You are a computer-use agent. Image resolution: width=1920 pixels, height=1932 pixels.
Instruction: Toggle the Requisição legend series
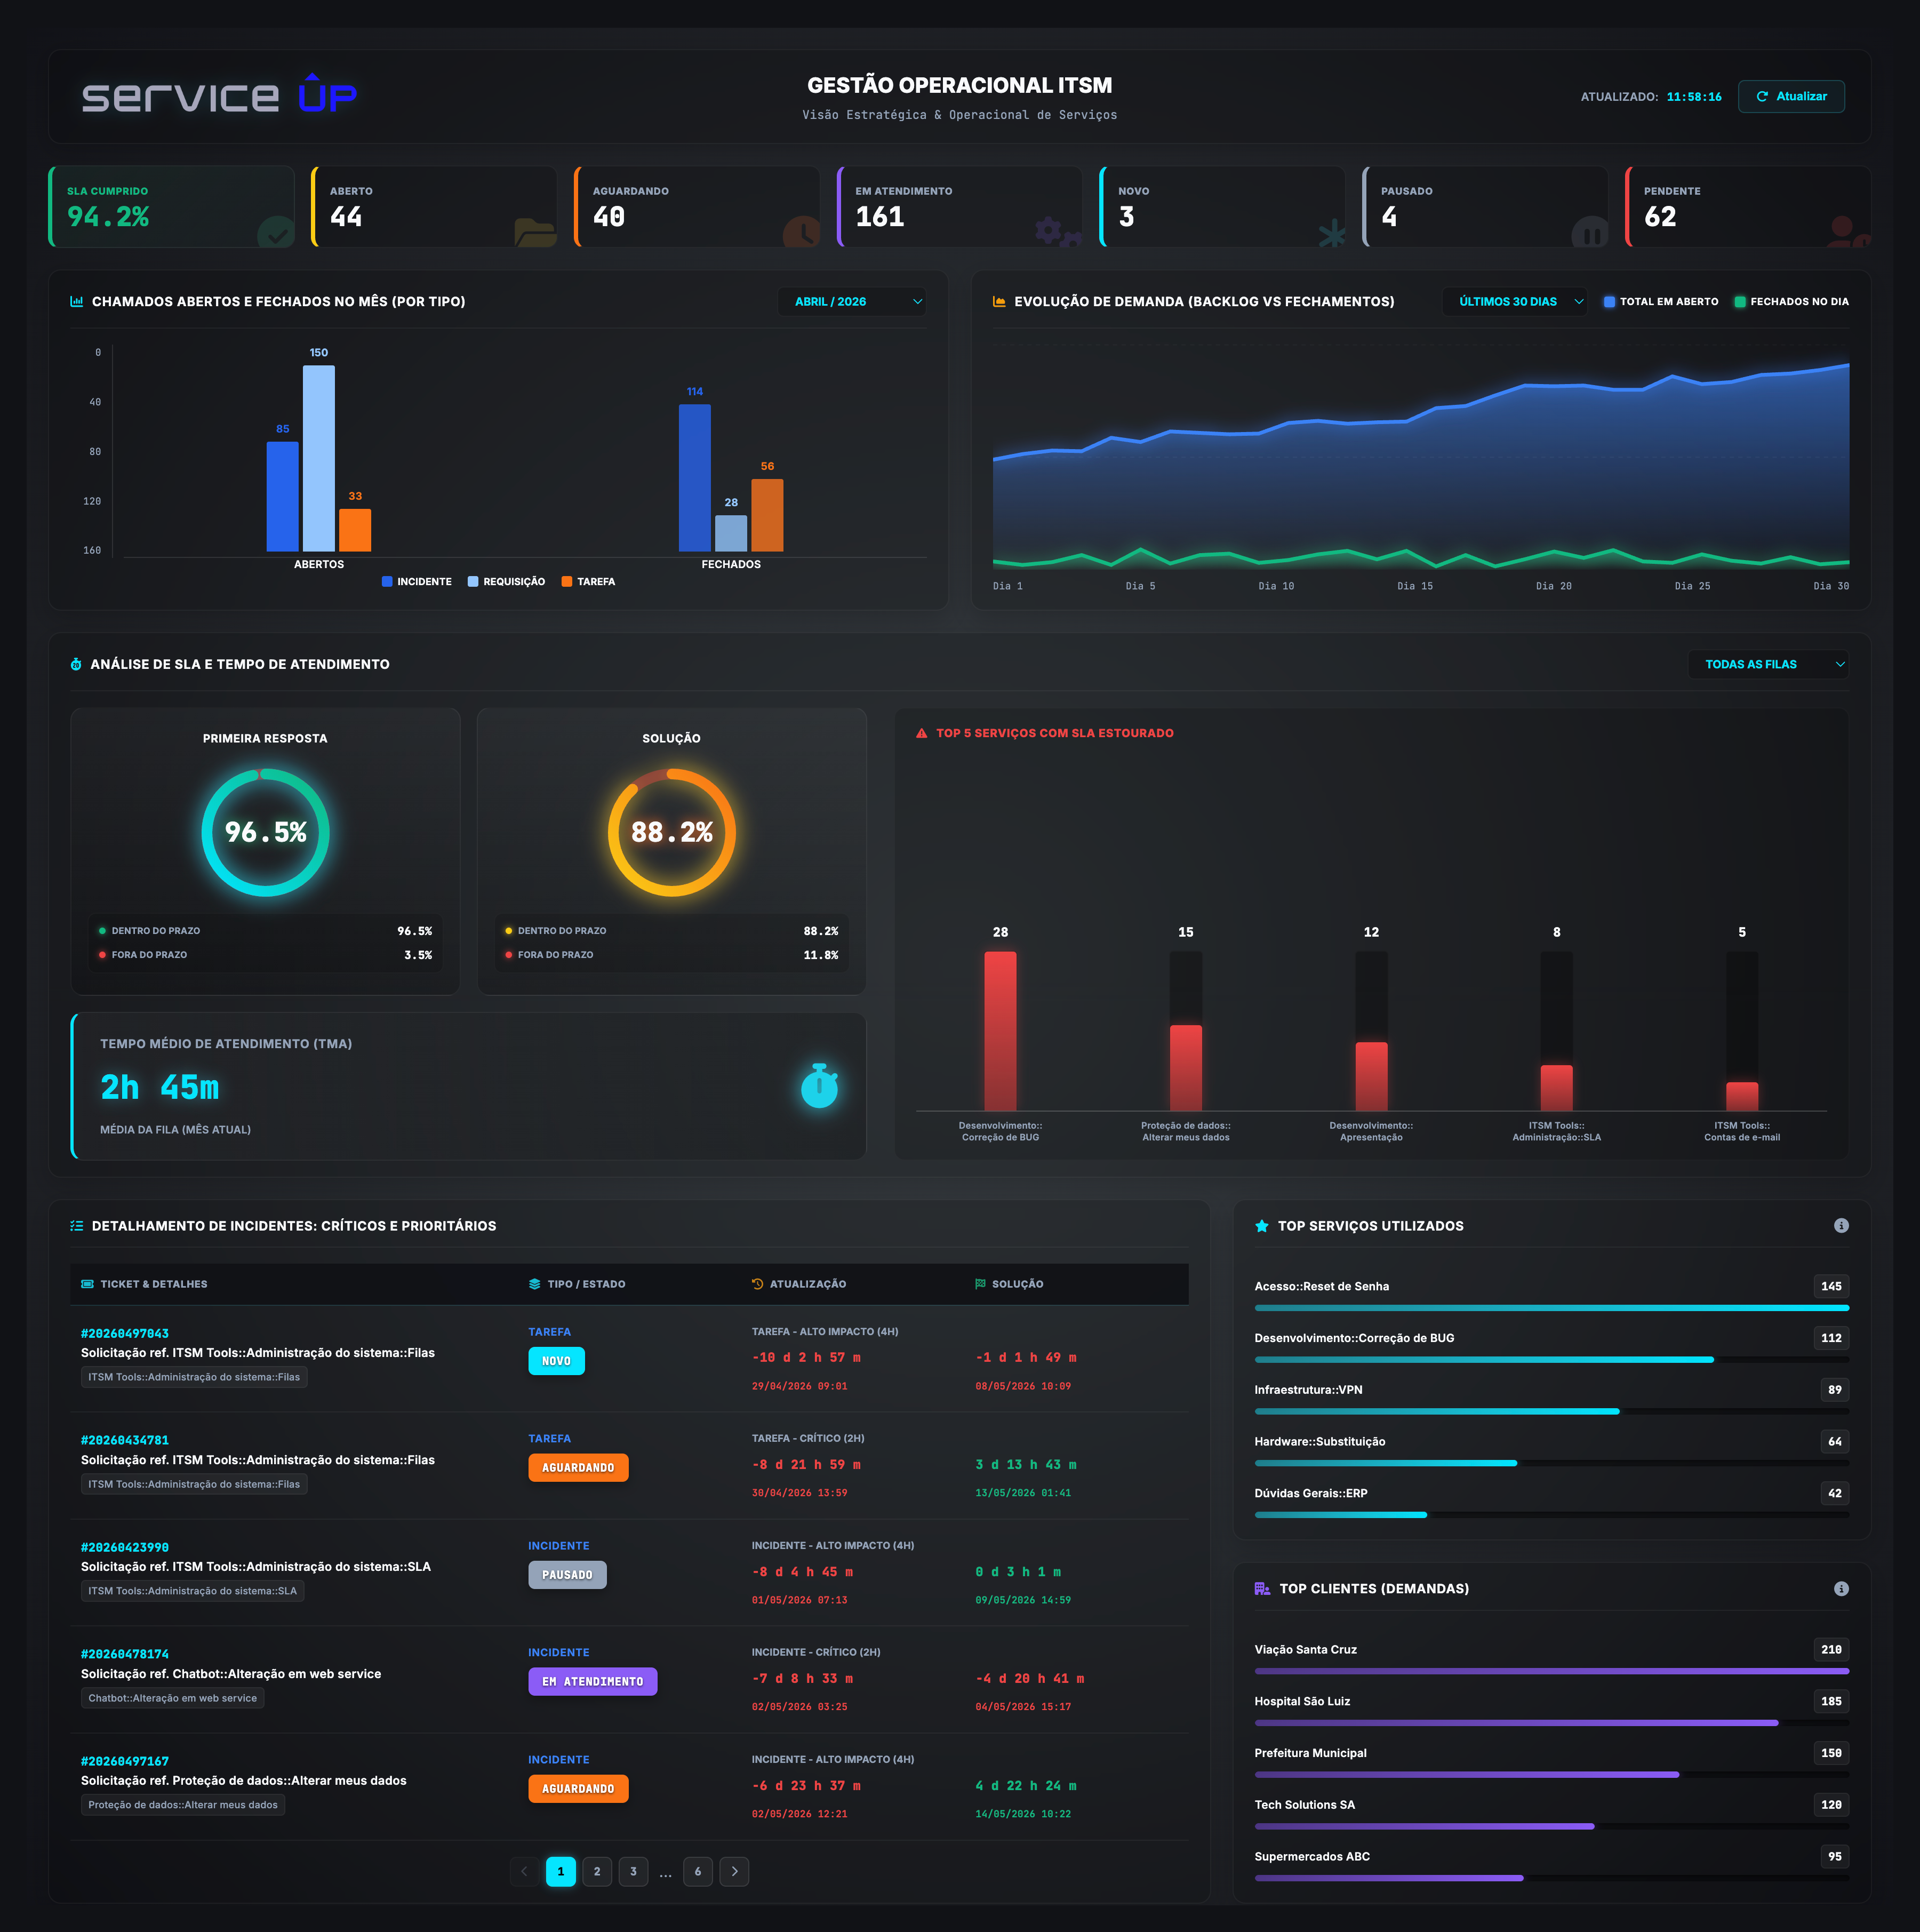[507, 582]
